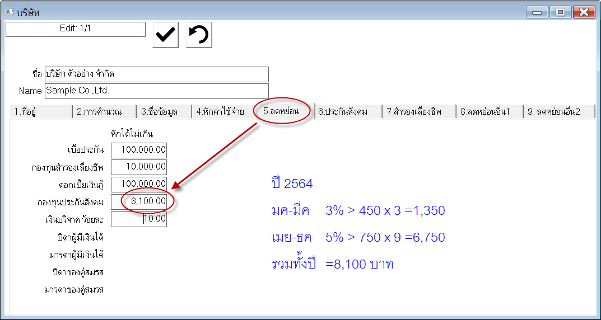The width and height of the screenshot is (601, 320).
Task: Click the เงินบริจาค ร้อยละ field
Action: coord(139,219)
